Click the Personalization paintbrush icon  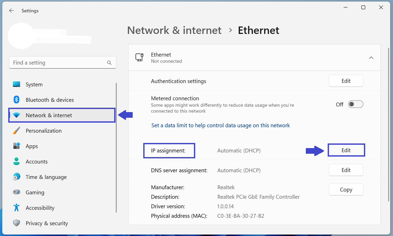[16, 131]
